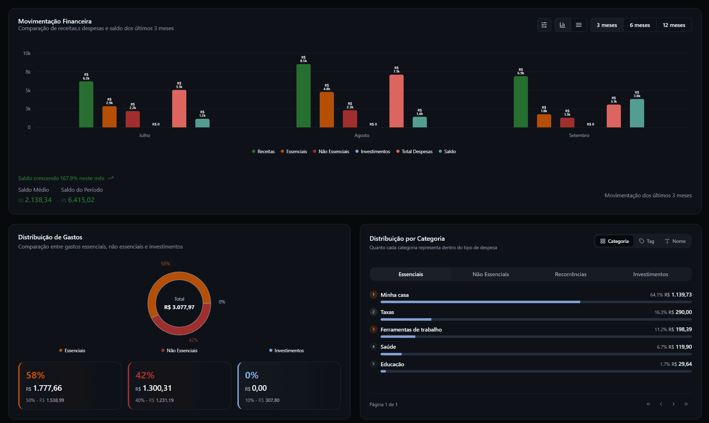This screenshot has width=709, height=423.
Task: Click the Educação category row
Action: [530, 366]
